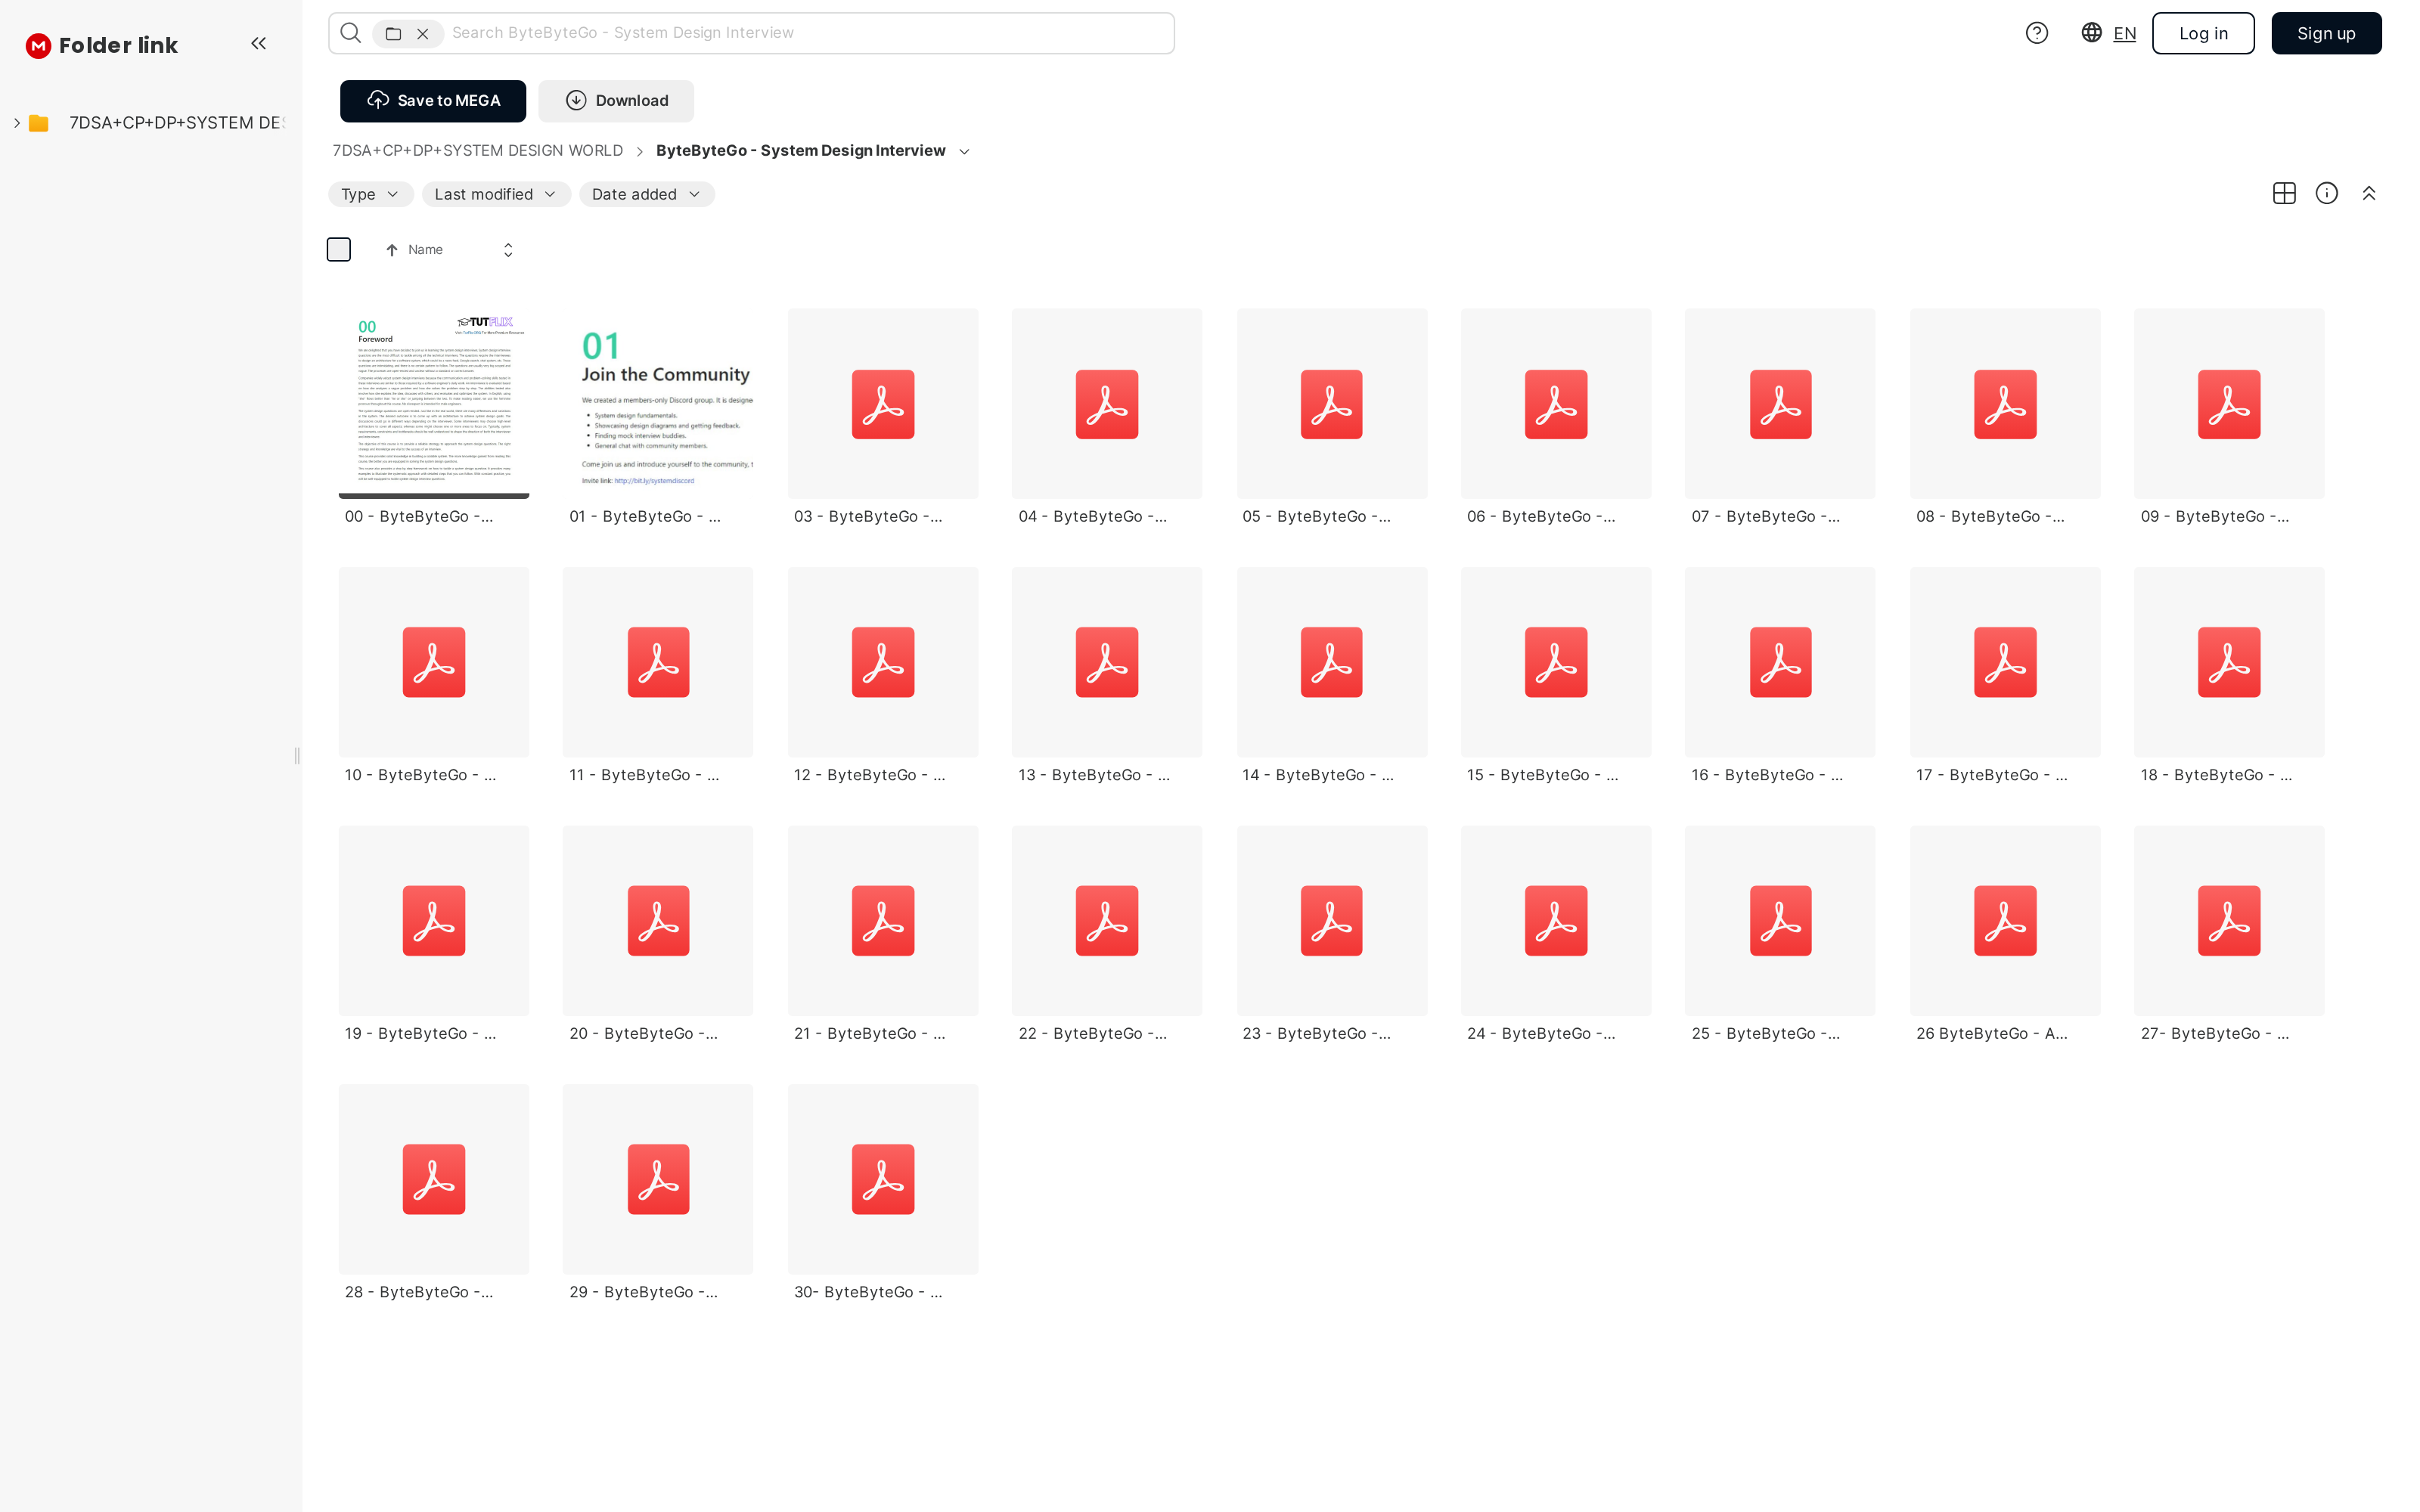Change language via EN link
2420x1512 pixels.
[x=2124, y=34]
